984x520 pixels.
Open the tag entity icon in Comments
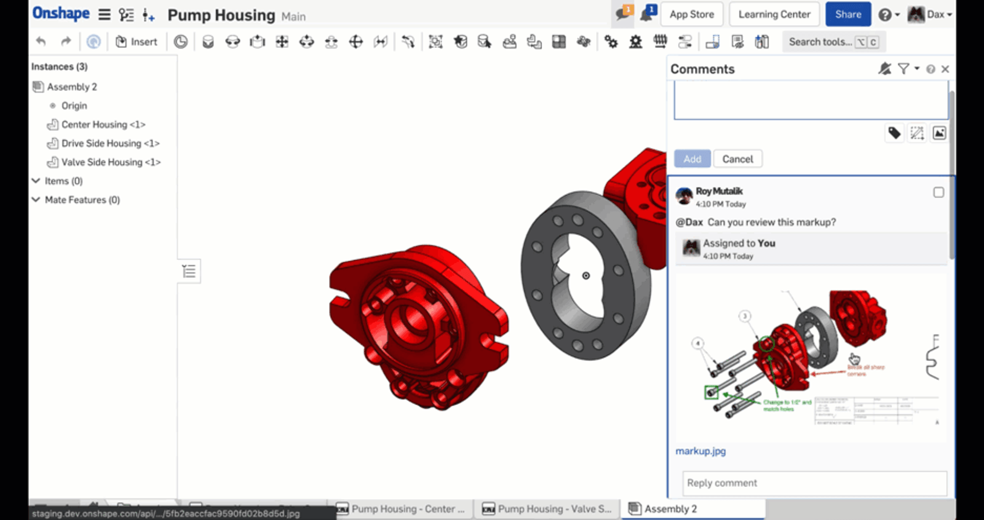(x=894, y=133)
